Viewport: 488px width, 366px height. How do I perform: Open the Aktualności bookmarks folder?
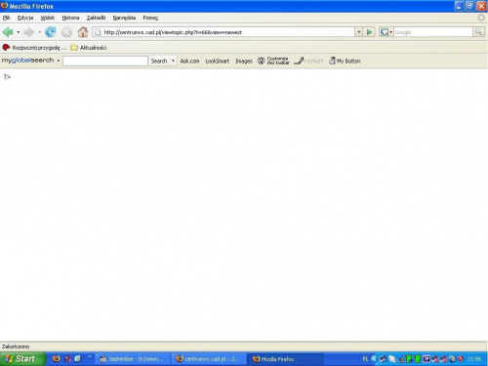coord(89,48)
